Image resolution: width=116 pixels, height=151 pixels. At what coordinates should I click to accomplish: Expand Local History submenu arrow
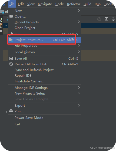[x=79, y=52]
